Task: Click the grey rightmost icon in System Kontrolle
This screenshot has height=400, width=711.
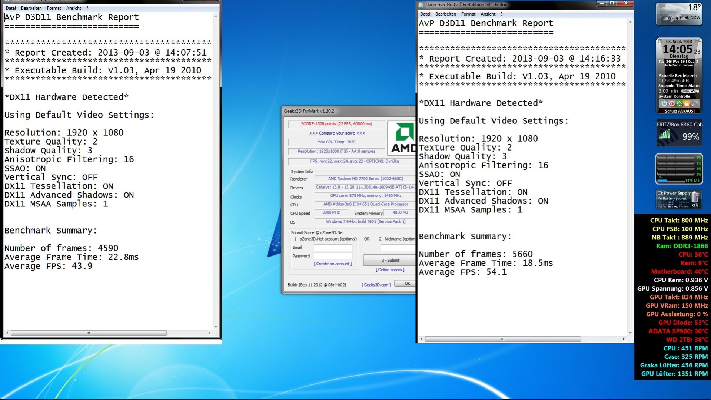Action: (x=694, y=104)
